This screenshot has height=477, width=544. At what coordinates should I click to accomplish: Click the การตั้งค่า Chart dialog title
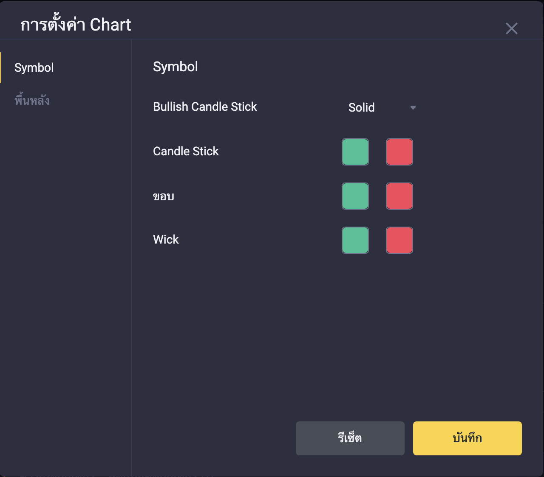pos(76,25)
